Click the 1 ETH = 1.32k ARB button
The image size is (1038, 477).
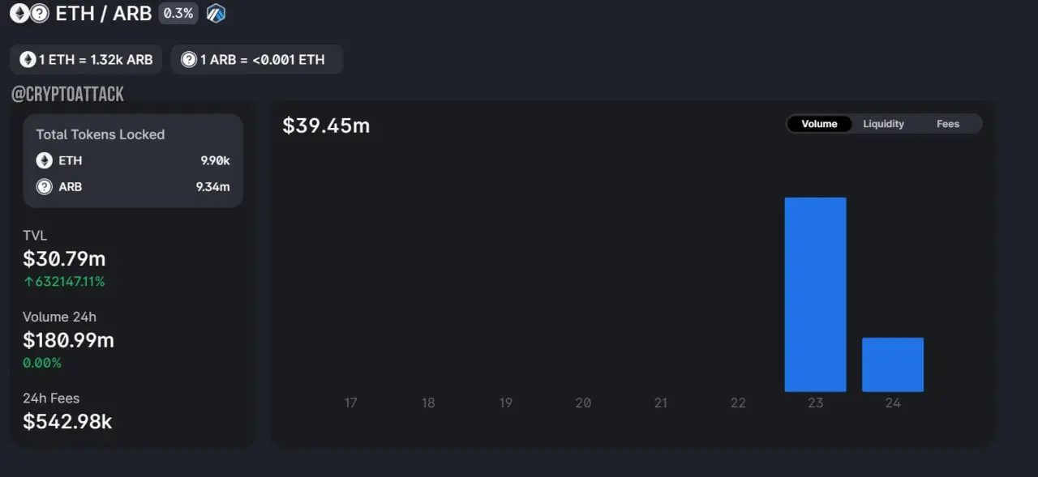[x=86, y=60]
